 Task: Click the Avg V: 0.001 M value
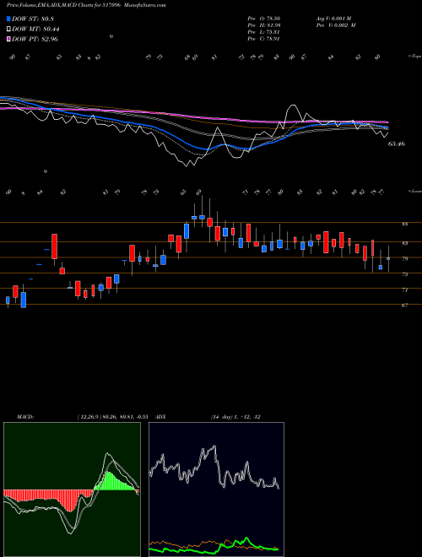pyautogui.click(x=333, y=19)
